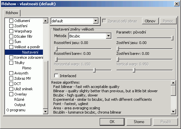Toggle the DScaler filtr checkbox
Viewport: 181px width, 129px height.
tap(11, 36)
